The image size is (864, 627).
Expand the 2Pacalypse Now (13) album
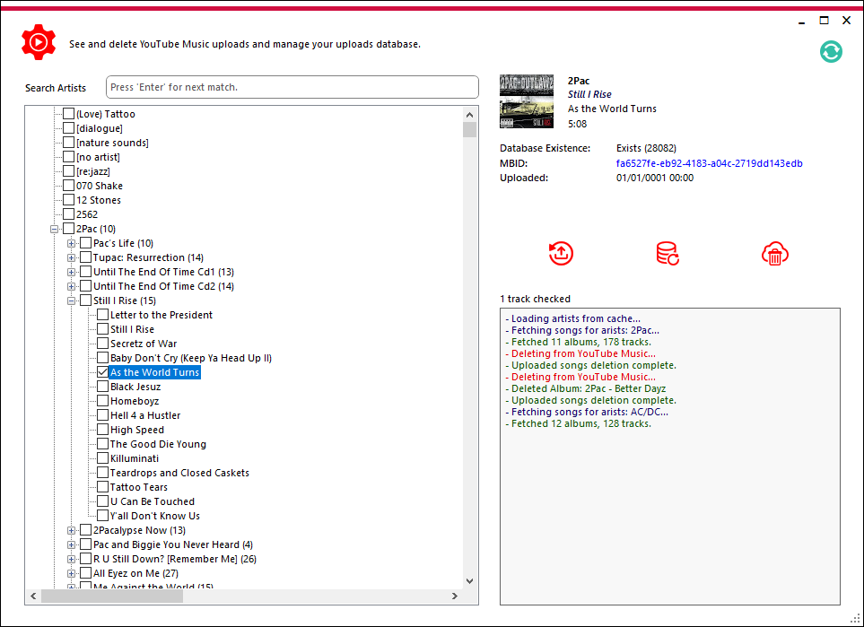(x=71, y=531)
